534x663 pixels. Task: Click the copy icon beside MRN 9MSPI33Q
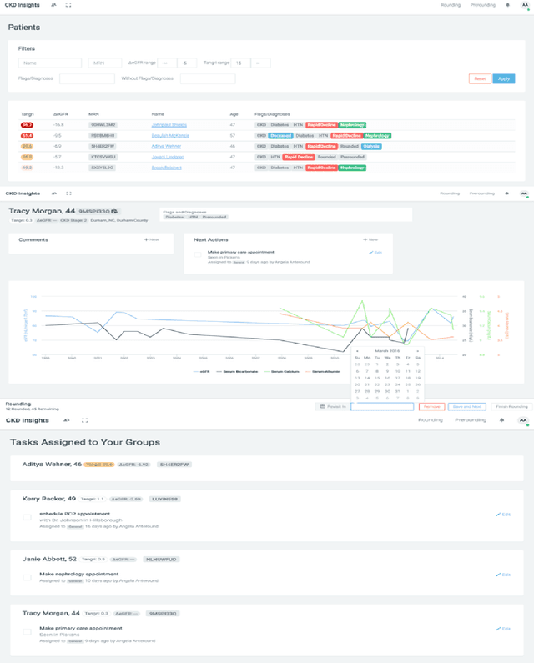114,211
